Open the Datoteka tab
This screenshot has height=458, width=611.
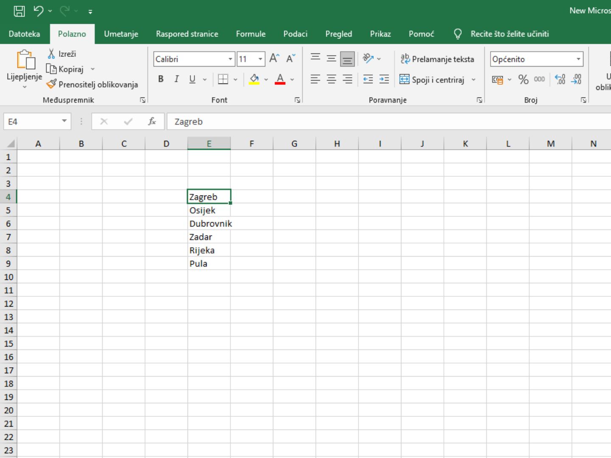(x=24, y=34)
